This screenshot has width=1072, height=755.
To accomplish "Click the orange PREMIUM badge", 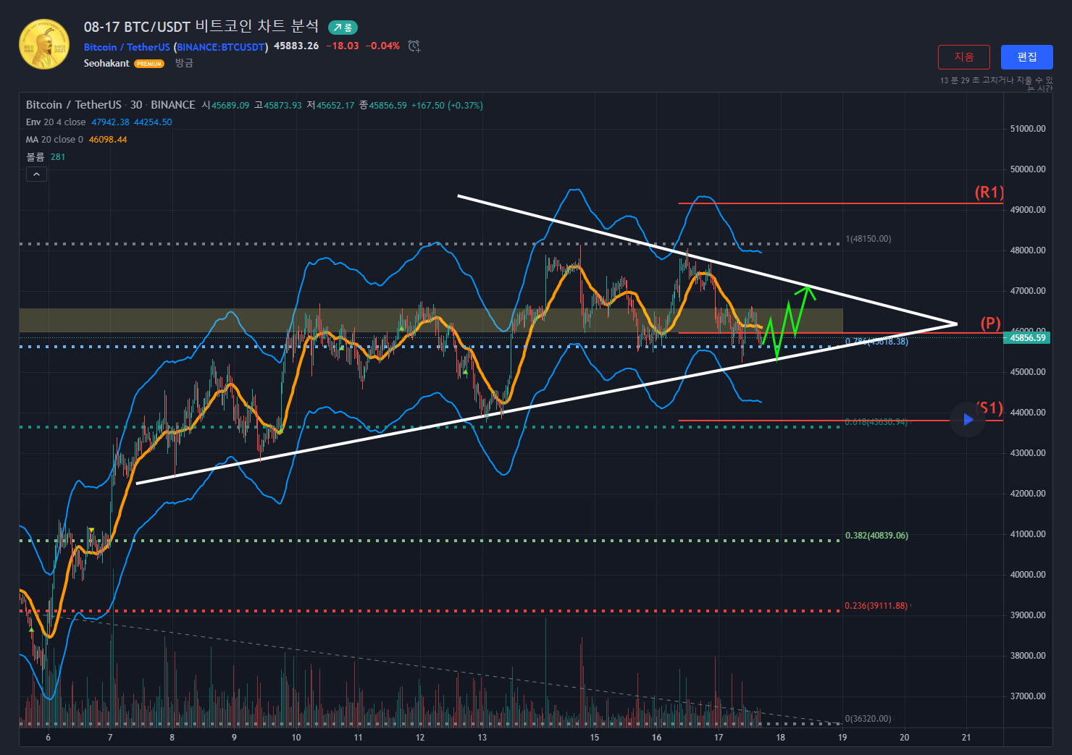I will coord(149,64).
